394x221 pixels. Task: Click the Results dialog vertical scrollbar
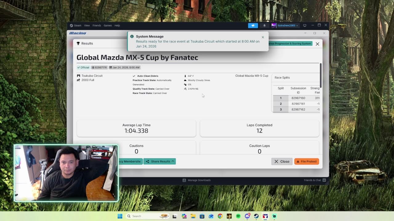[321, 75]
